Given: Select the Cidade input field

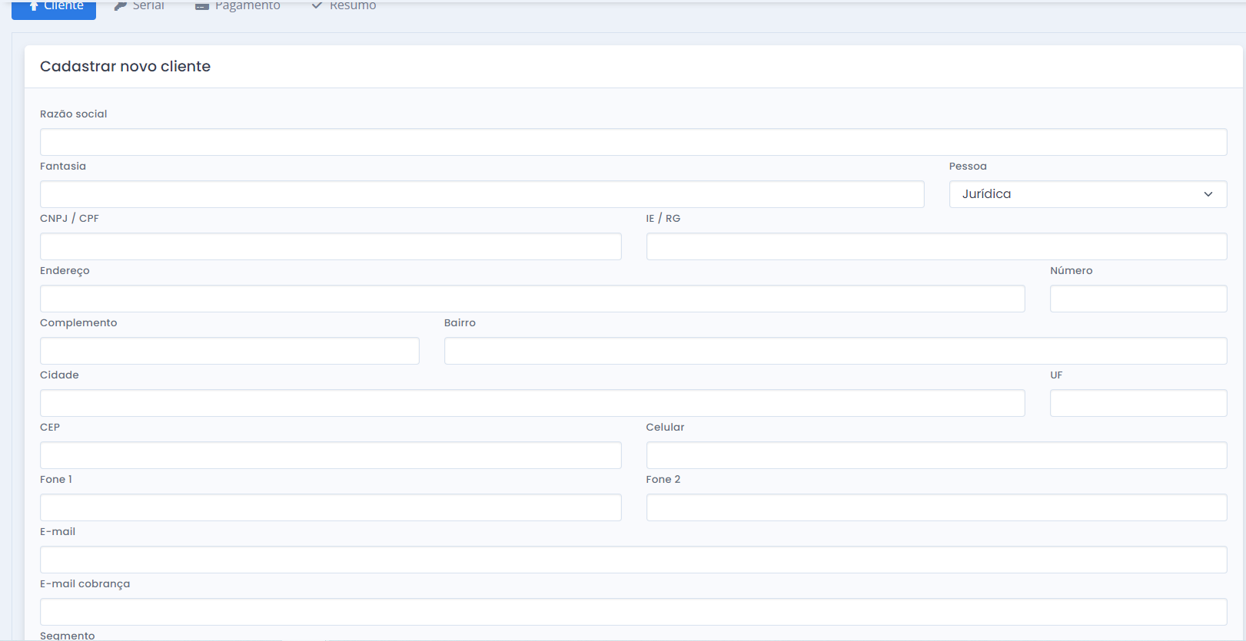Looking at the screenshot, I should [x=532, y=403].
